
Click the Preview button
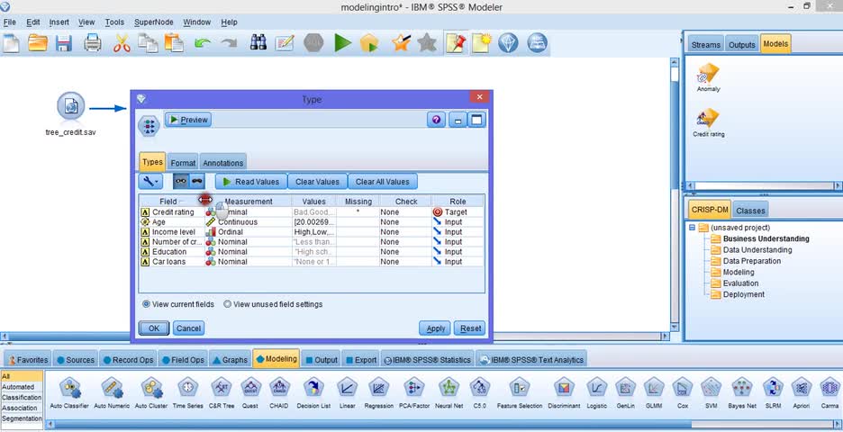pos(188,120)
